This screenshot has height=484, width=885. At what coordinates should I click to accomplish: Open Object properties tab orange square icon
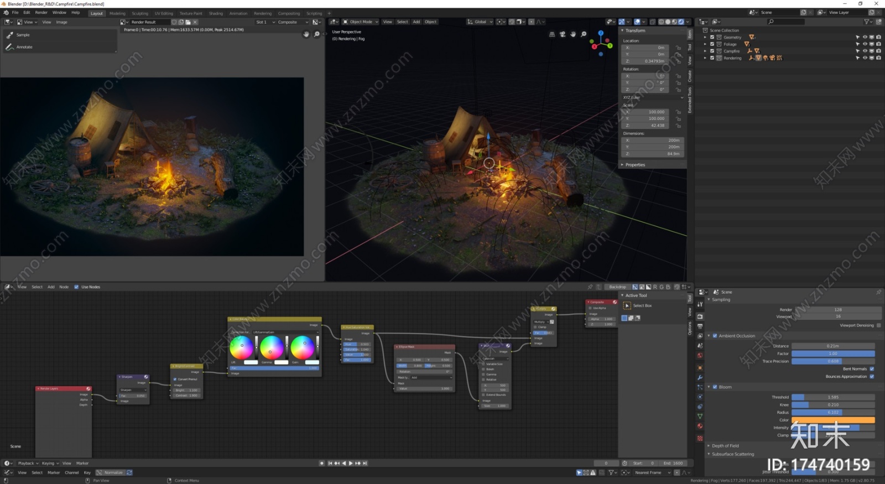click(x=700, y=367)
